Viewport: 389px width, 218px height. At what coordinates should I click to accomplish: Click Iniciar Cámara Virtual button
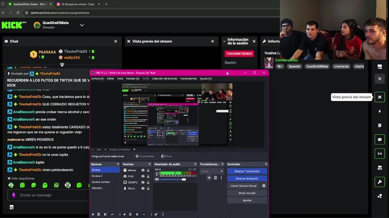click(x=244, y=186)
